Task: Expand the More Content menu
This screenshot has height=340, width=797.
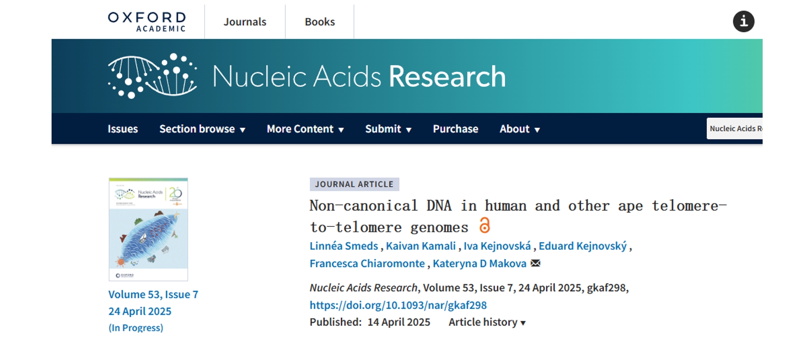Action: (x=305, y=129)
